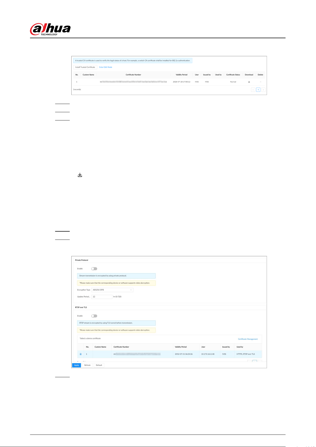The image size is (316, 447).
Task: Click the blurred certificate number starting with 61
Action: coord(137,354)
